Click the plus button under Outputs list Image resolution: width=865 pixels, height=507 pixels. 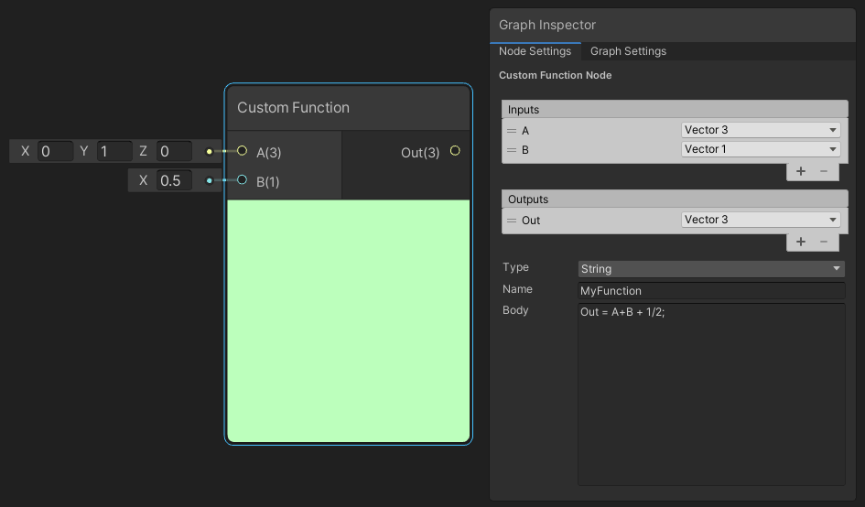click(x=801, y=242)
